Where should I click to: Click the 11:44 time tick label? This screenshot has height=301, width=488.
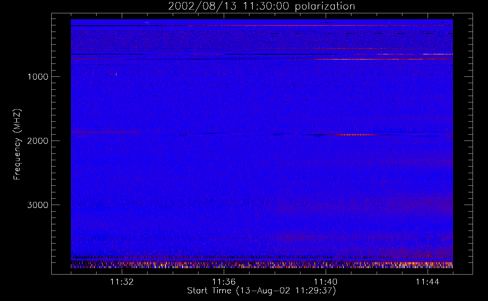pyautogui.click(x=428, y=282)
